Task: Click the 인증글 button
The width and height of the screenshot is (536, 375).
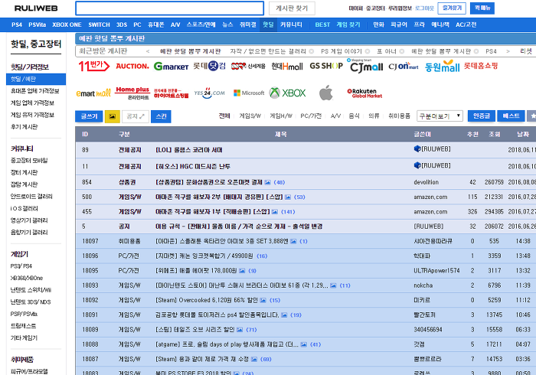Action: 482,116
